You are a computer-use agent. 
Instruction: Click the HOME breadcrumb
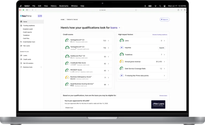(62, 19)
